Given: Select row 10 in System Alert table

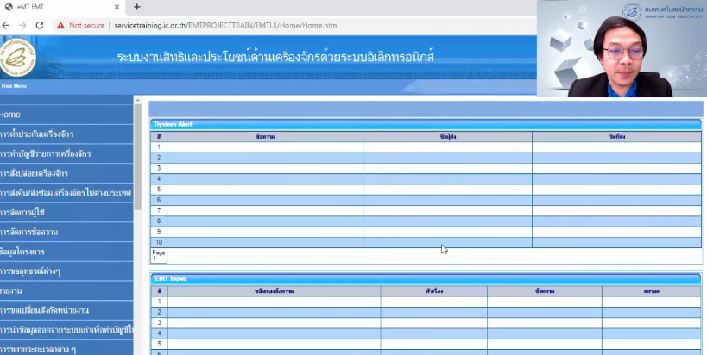Looking at the screenshot, I should [426, 242].
